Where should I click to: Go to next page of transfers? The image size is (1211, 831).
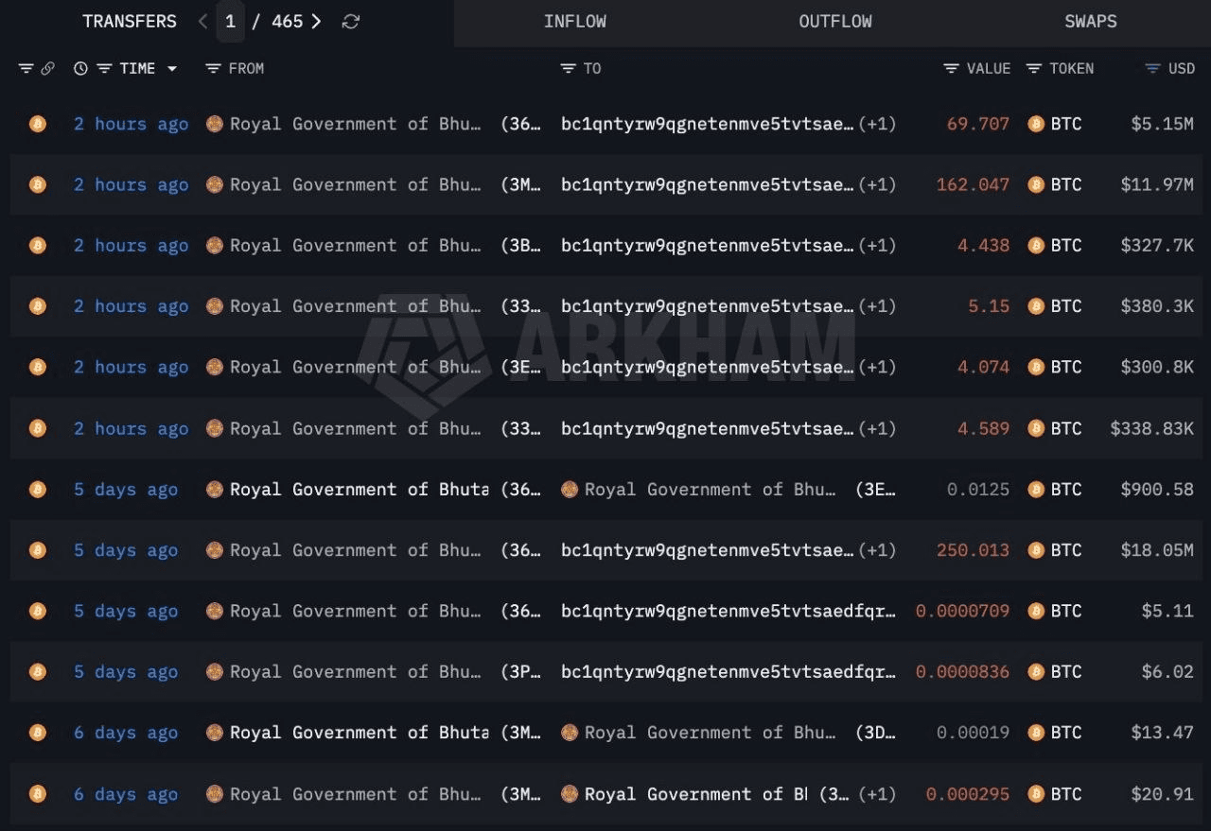(x=316, y=22)
